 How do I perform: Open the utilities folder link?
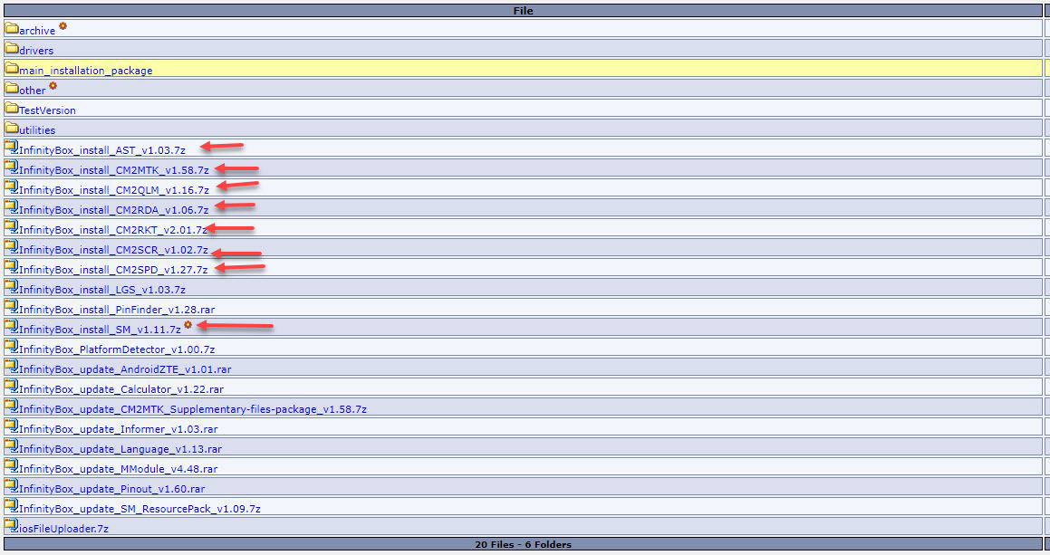tap(37, 129)
